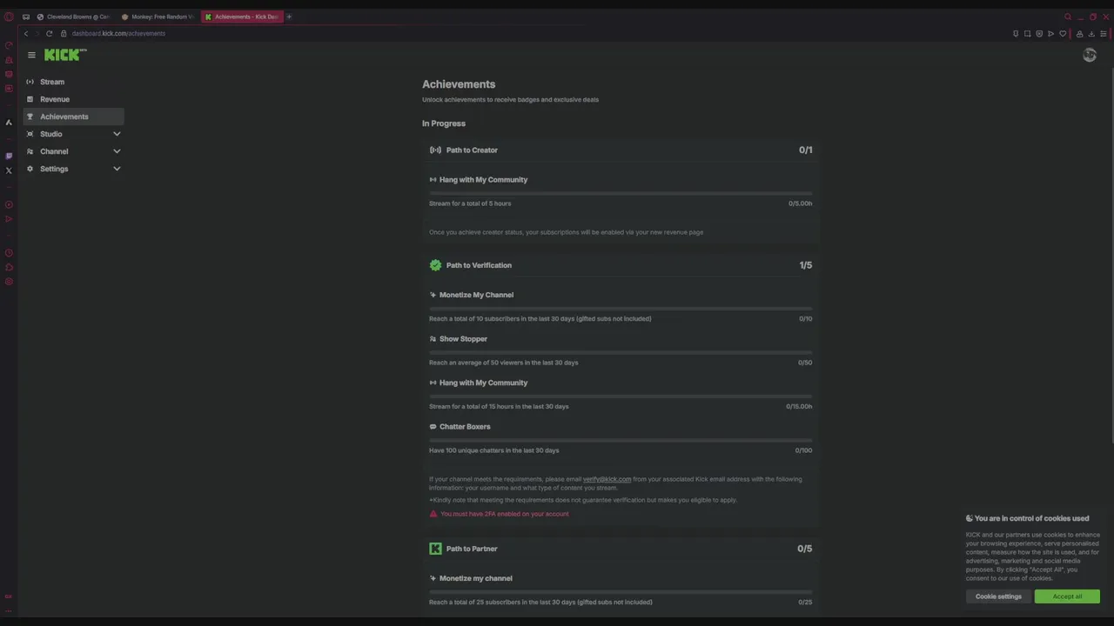1114x626 pixels.
Task: Click the workspaces icon next to tabs
Action: 26,17
